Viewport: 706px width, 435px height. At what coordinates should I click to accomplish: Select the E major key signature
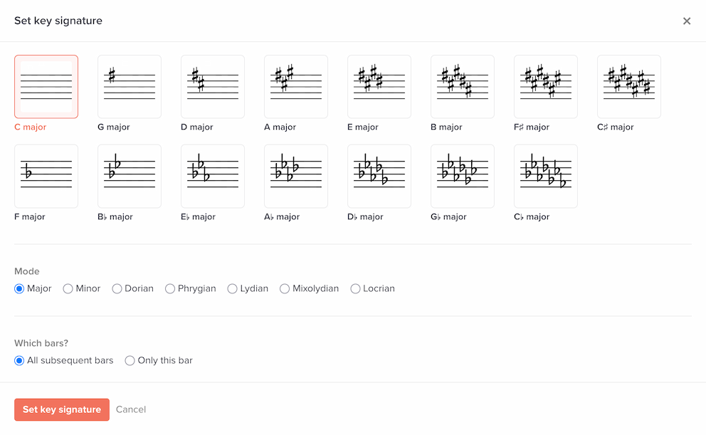pos(379,87)
